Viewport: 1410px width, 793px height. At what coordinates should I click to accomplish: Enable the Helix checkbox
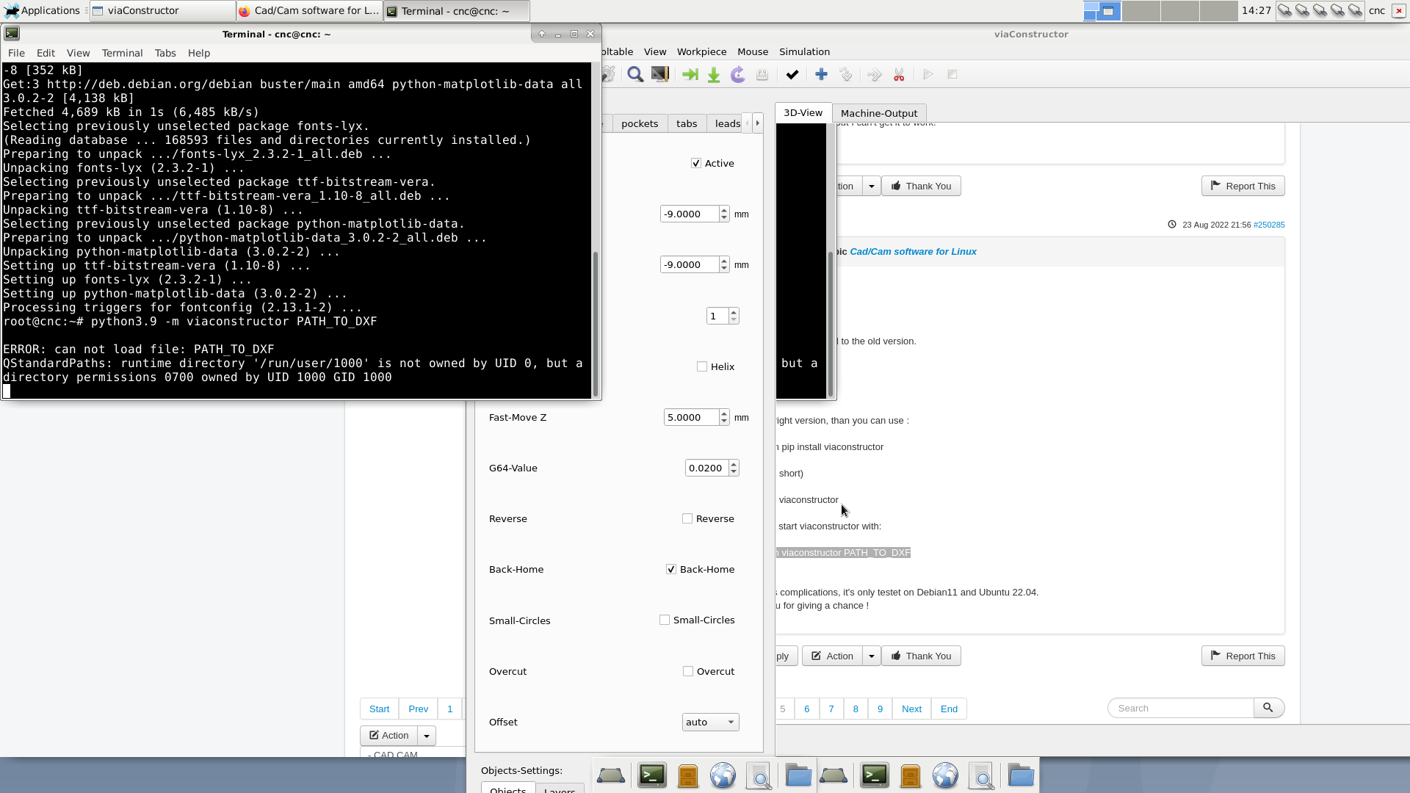click(x=702, y=366)
